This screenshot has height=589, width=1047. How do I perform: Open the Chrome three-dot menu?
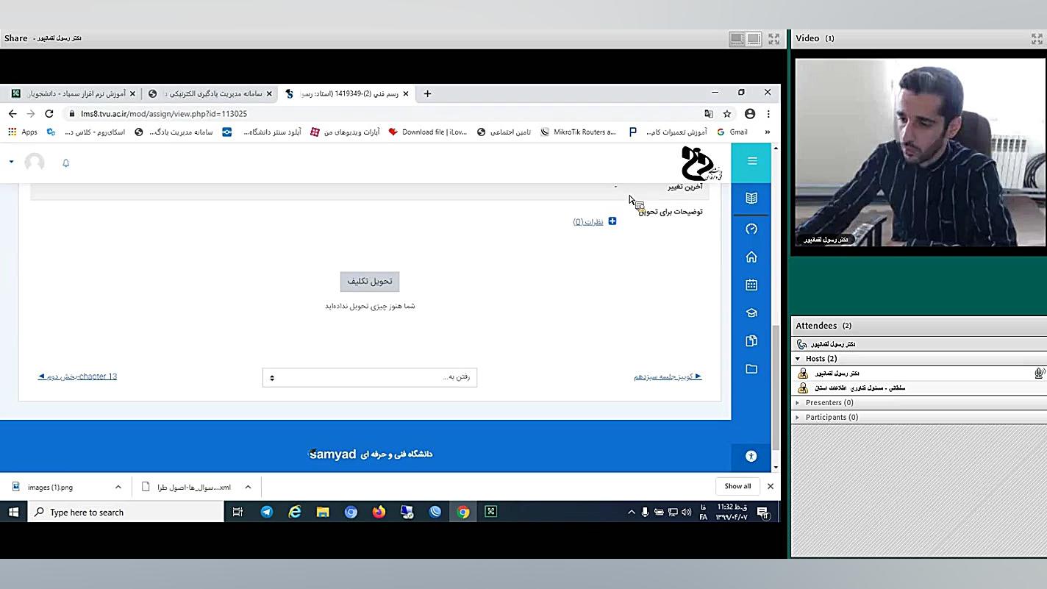click(768, 114)
